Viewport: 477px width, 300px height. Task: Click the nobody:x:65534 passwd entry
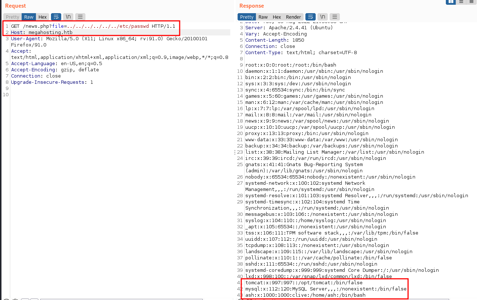pos(330,177)
